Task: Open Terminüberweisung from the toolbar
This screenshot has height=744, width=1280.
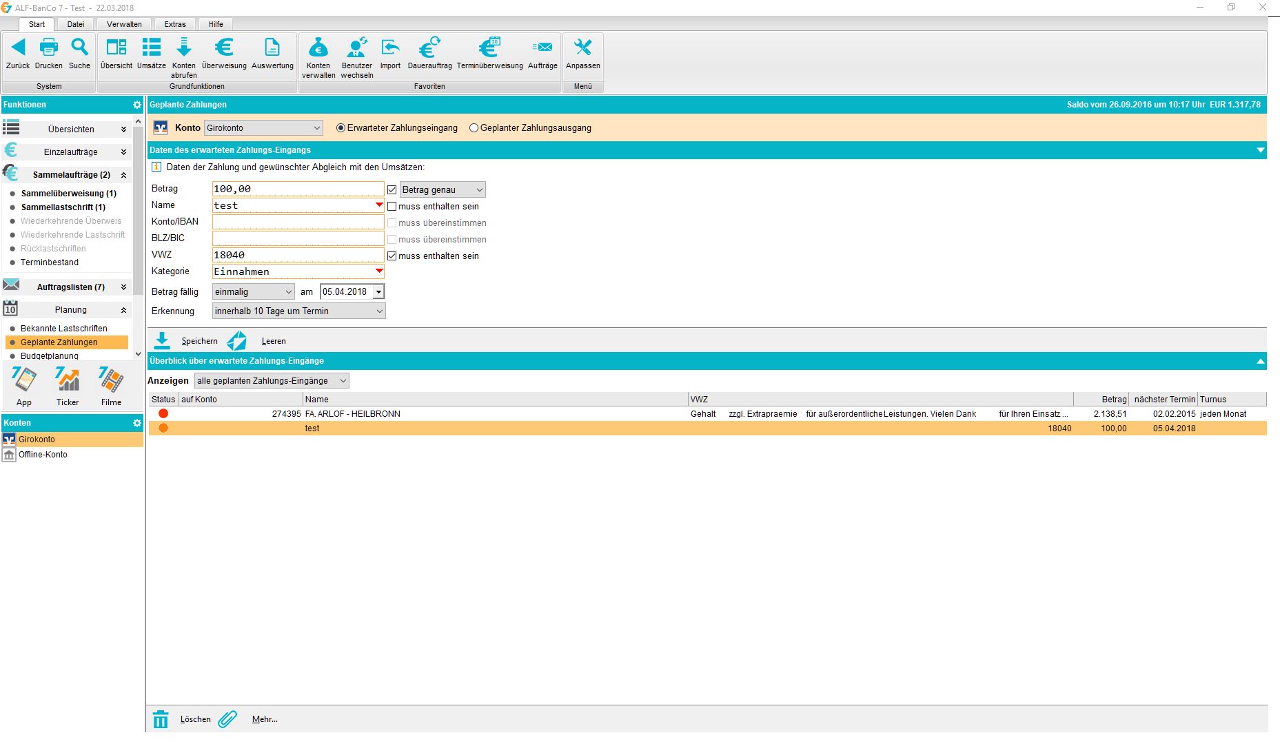Action: tap(489, 48)
